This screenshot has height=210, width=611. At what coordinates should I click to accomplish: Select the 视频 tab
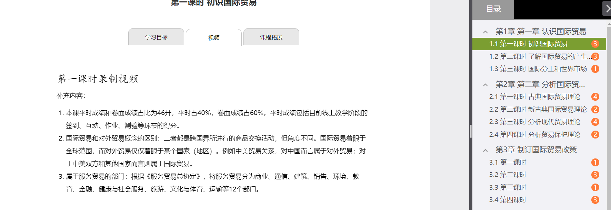pyautogui.click(x=214, y=37)
